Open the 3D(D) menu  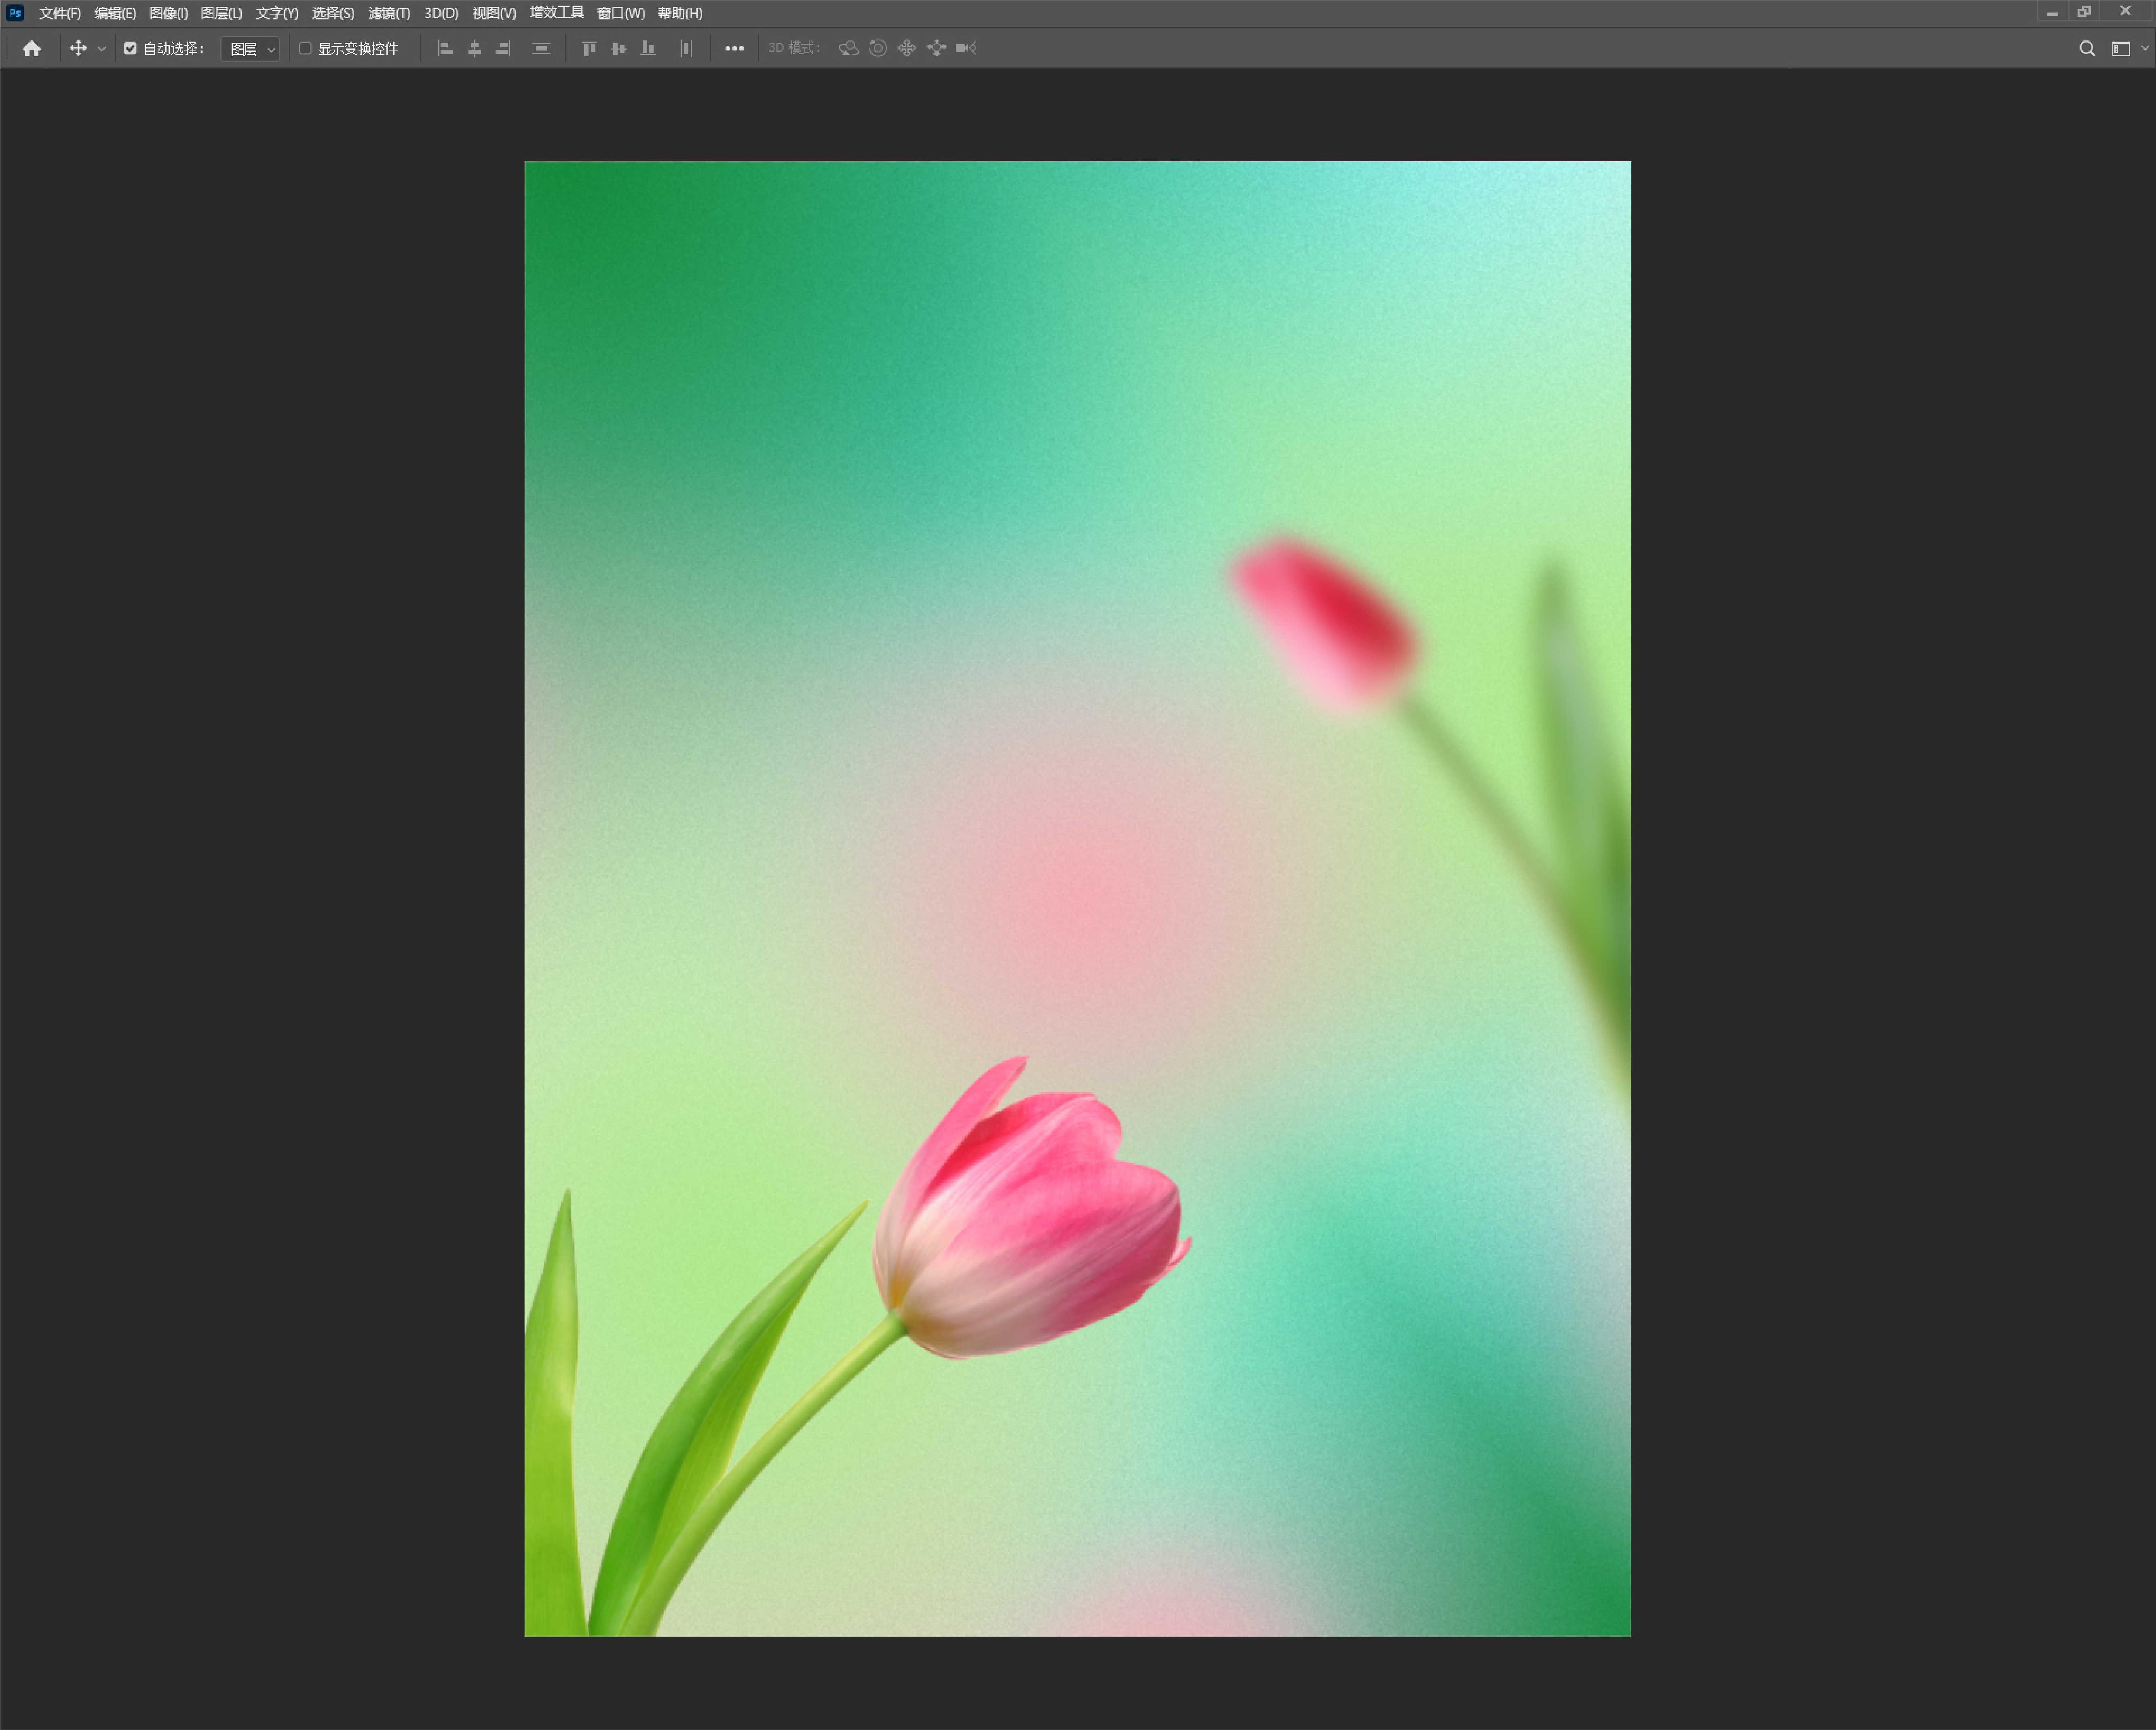coord(441,13)
